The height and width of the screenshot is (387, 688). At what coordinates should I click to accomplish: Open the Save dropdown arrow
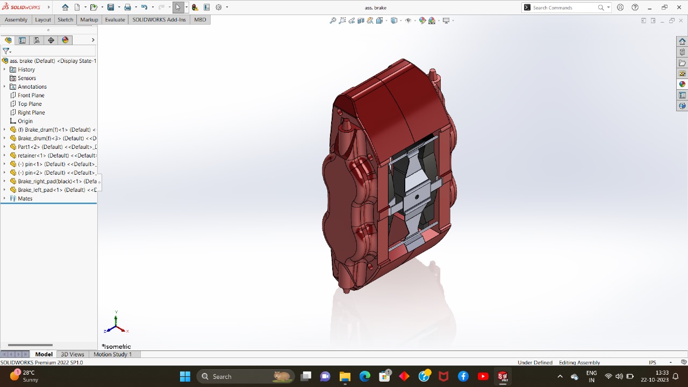[119, 8]
